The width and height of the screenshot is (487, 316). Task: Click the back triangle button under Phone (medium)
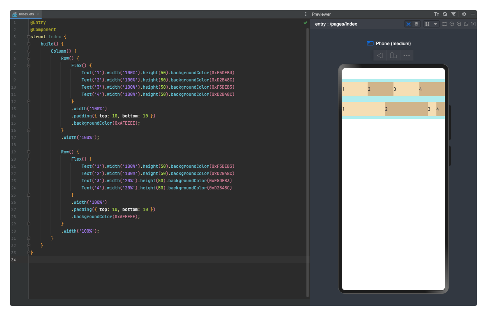click(380, 55)
